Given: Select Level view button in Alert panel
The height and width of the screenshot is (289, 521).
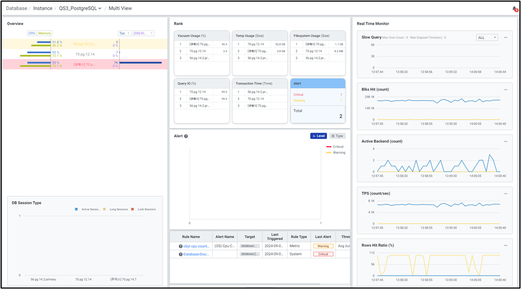Looking at the screenshot, I should [318, 136].
